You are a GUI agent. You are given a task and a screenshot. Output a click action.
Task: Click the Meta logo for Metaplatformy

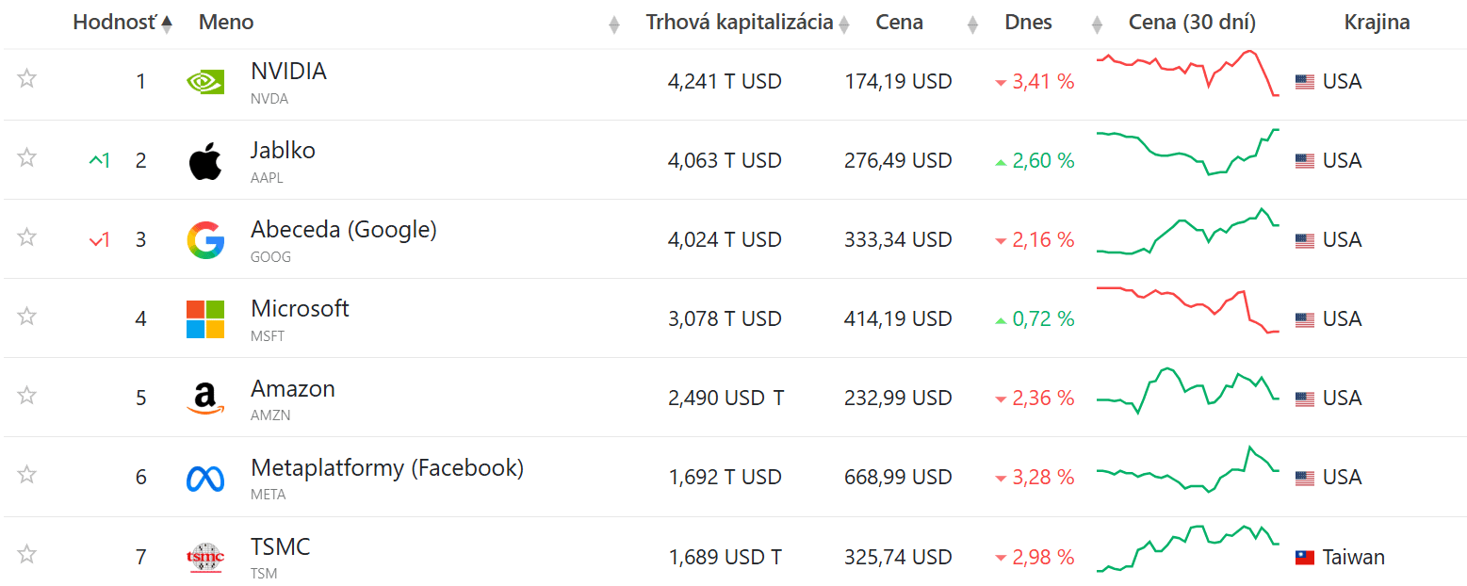(204, 477)
